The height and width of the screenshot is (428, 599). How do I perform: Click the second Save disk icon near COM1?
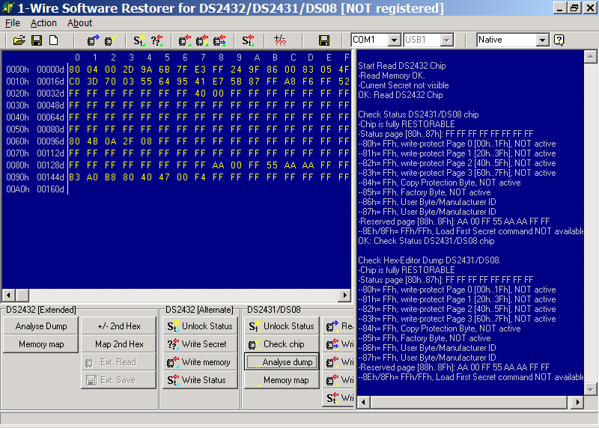324,40
